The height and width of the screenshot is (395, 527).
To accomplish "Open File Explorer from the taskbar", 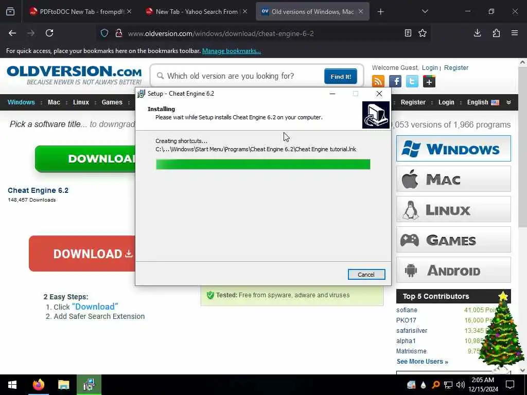I will coord(63,385).
